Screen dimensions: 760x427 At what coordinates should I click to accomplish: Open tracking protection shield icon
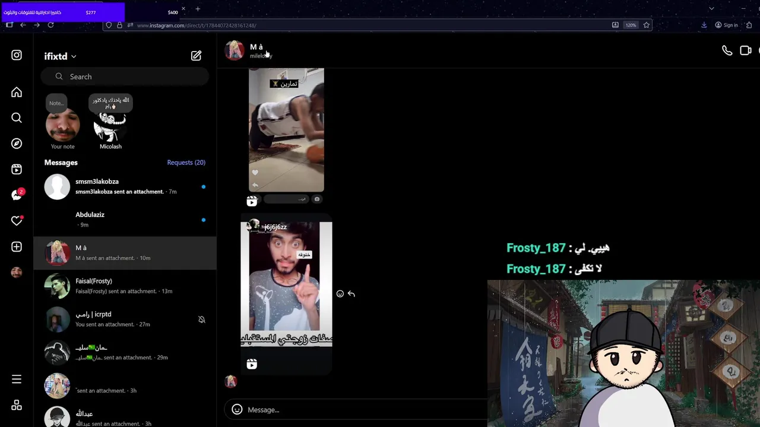click(x=108, y=25)
